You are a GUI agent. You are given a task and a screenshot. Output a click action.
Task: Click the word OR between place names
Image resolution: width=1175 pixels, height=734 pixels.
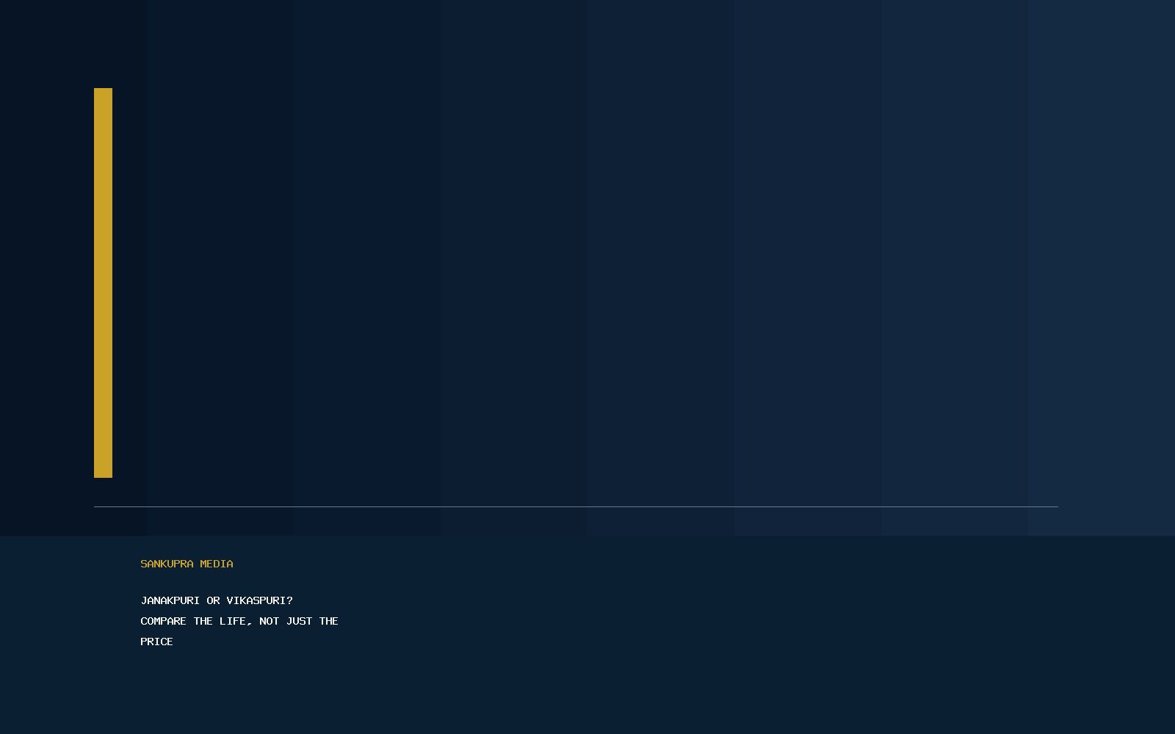[x=213, y=600]
